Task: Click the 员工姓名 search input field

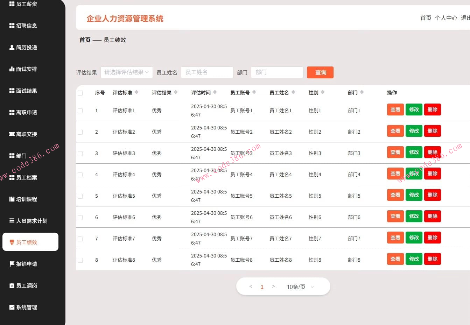Action: [x=207, y=72]
